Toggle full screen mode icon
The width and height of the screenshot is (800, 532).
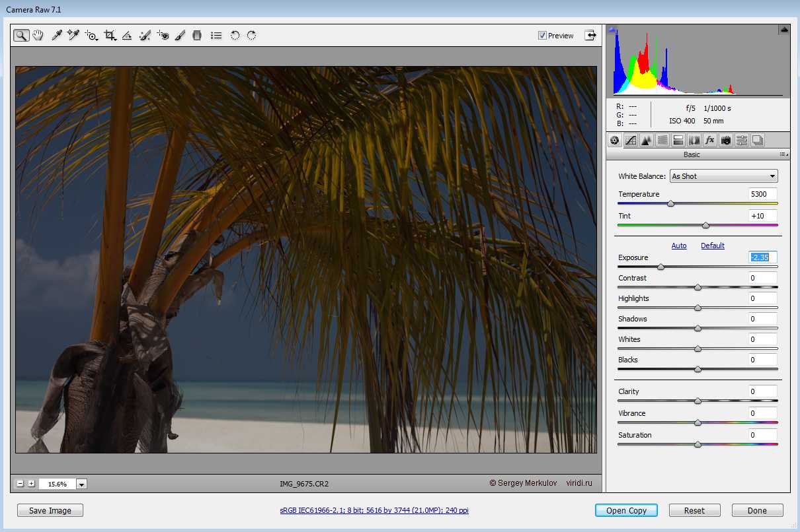[x=590, y=36]
